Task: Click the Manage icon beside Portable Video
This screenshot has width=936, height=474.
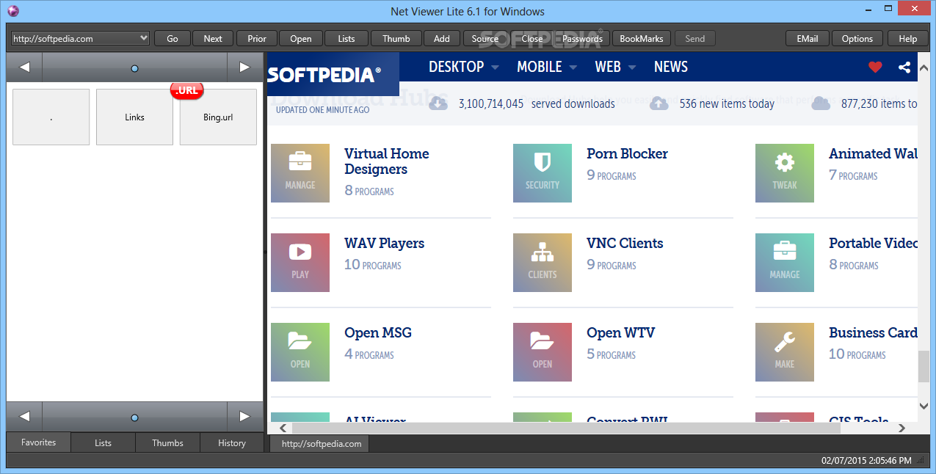Action: 785,263
